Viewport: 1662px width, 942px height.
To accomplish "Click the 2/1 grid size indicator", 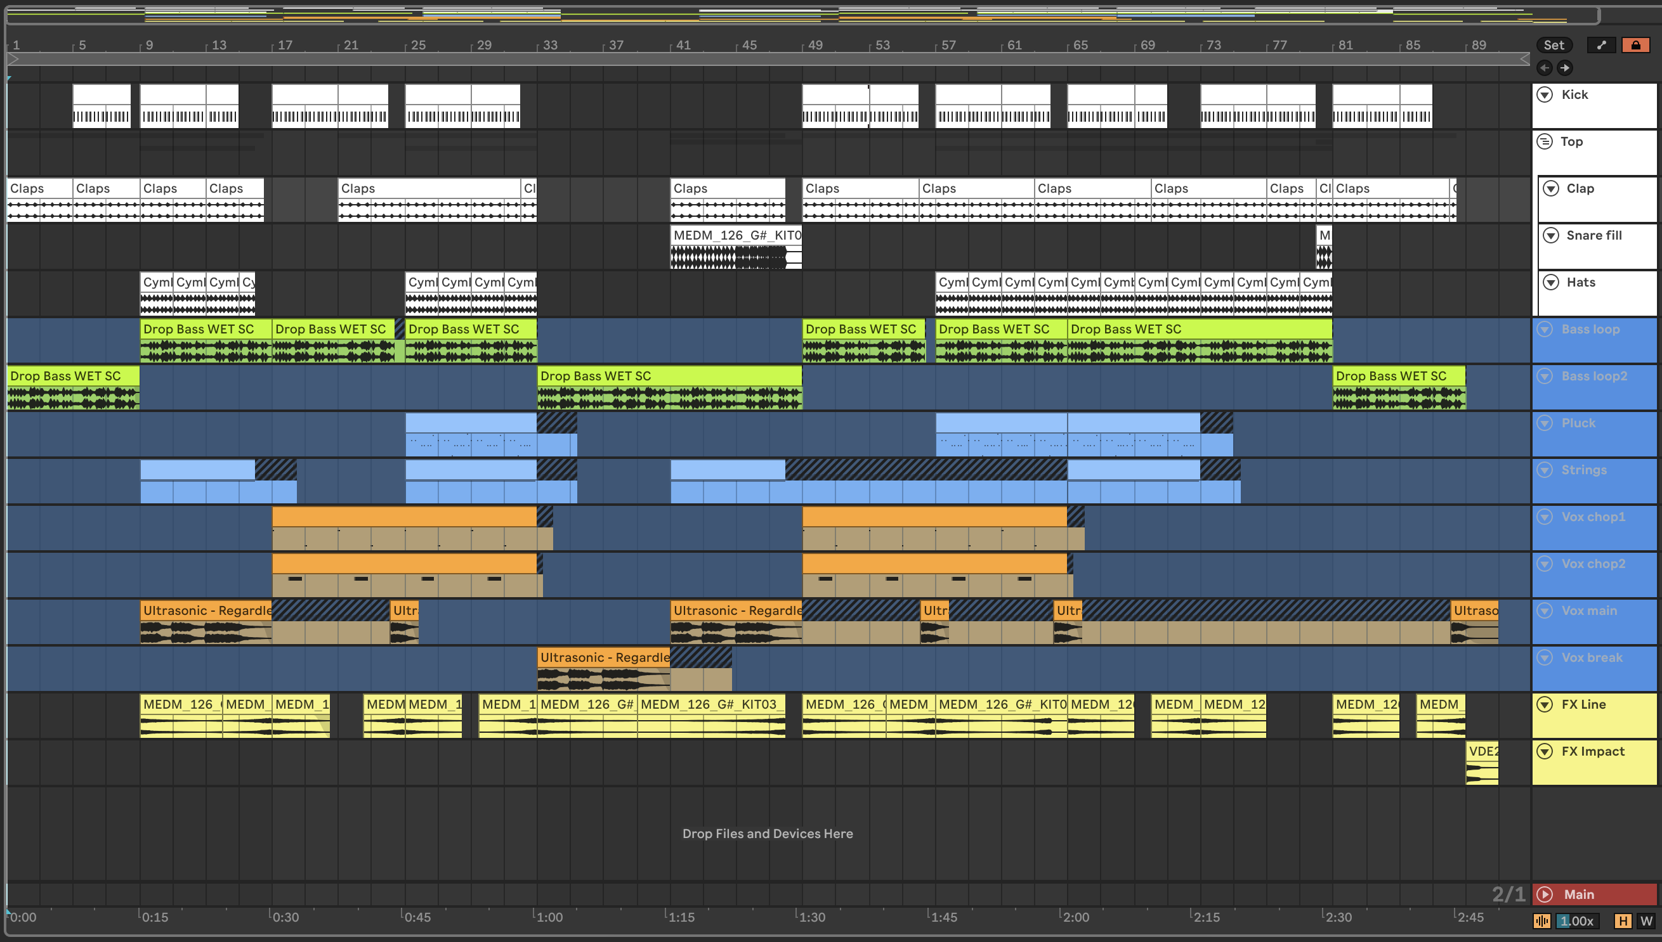I will pos(1508,894).
